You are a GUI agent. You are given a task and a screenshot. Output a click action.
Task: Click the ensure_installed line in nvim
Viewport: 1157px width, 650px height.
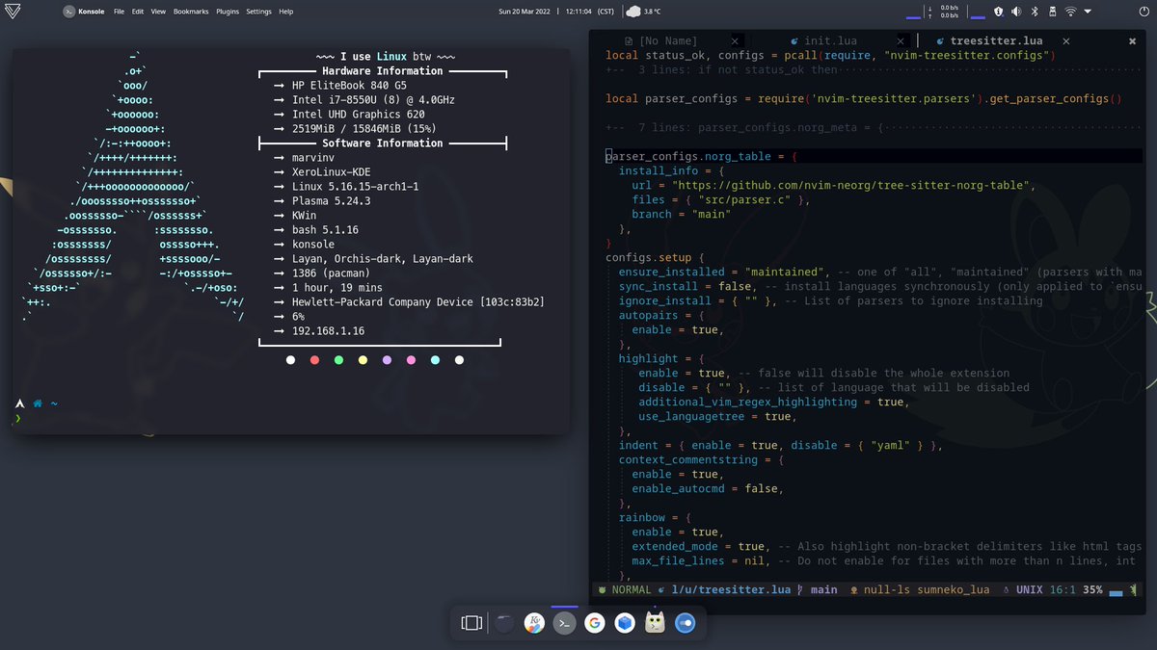coord(879,272)
